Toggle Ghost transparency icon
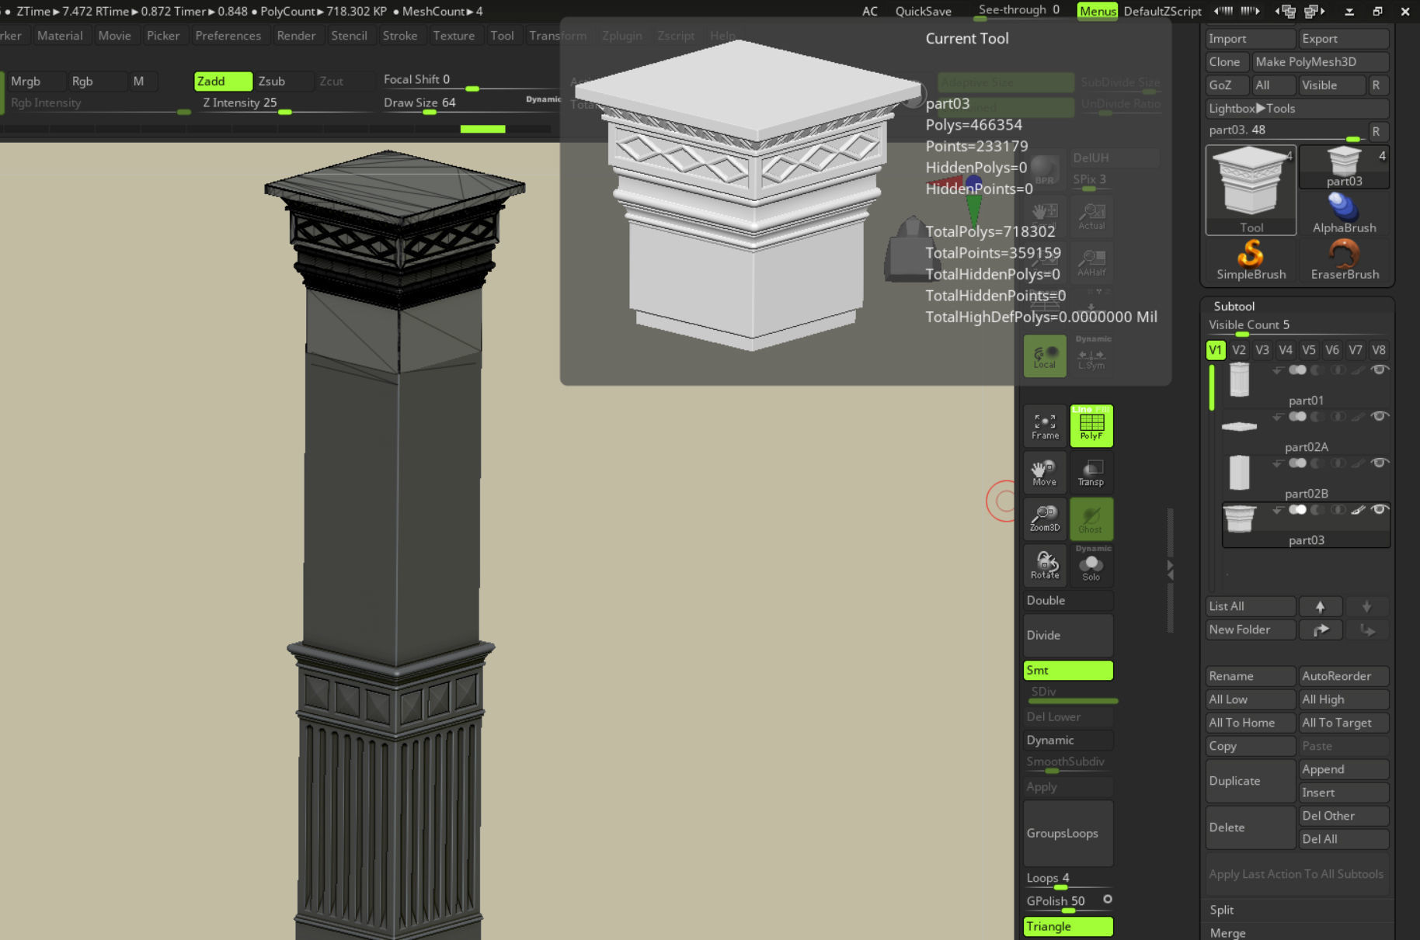Viewport: 1420px width, 940px height. (x=1091, y=519)
